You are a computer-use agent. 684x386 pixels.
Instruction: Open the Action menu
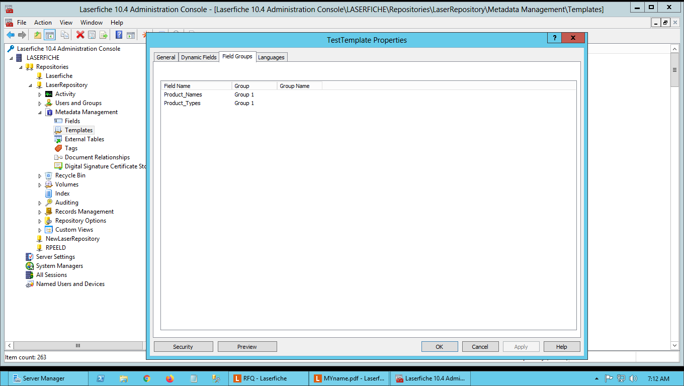pyautogui.click(x=43, y=23)
